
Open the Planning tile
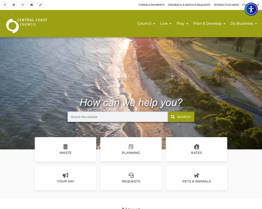pos(131,149)
